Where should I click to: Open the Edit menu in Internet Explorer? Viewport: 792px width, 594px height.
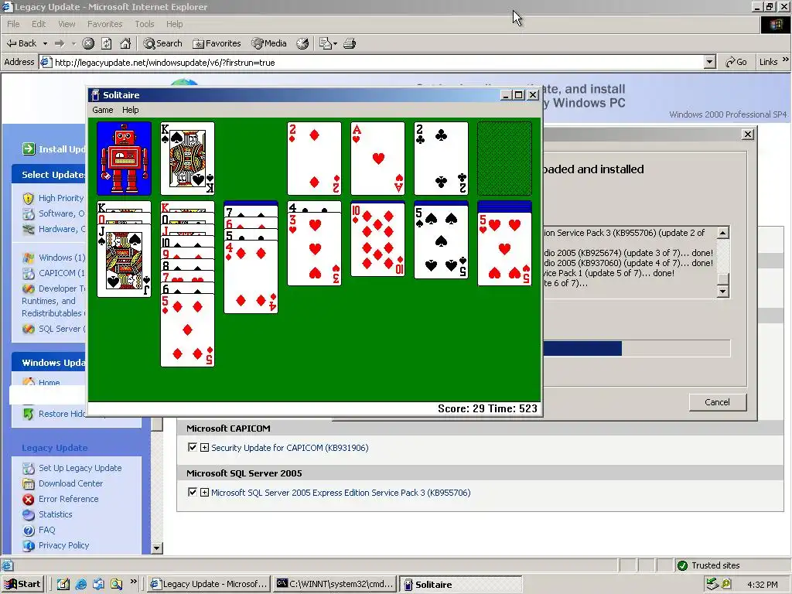pyautogui.click(x=39, y=24)
